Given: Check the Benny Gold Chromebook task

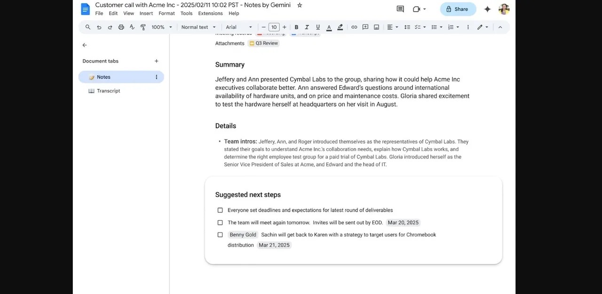Looking at the screenshot, I should coord(220,235).
